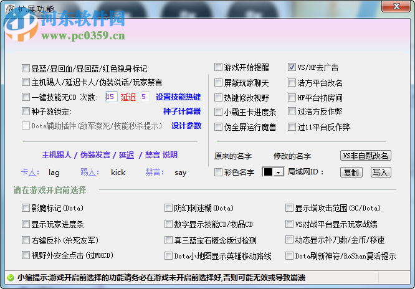This screenshot has width=415, height=289.
Task: Click the green check status bar icon
Action: 11,278
